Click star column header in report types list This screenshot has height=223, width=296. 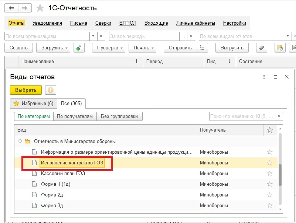tap(270, 130)
